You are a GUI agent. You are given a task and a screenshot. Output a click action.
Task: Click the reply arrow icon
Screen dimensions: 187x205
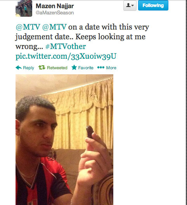pyautogui.click(x=19, y=68)
